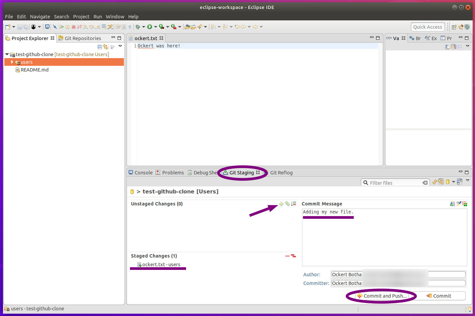Click the red Terminate toolbar icon
Screen dimensions: 475x316
73,27
